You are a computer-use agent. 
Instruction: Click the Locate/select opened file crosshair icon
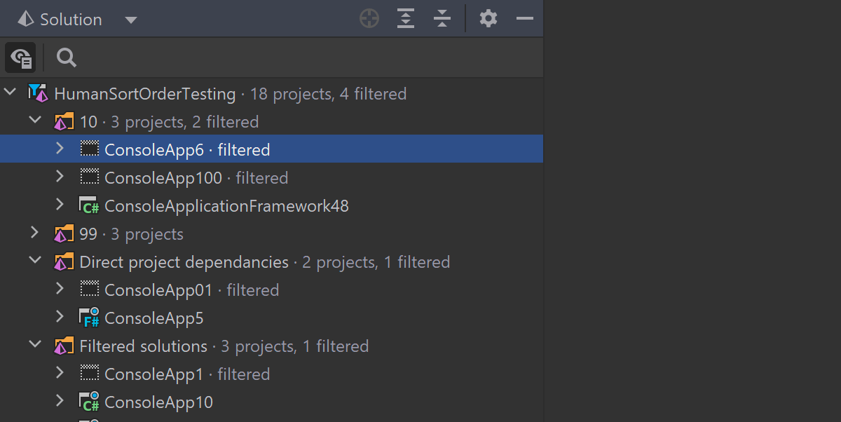click(x=369, y=19)
